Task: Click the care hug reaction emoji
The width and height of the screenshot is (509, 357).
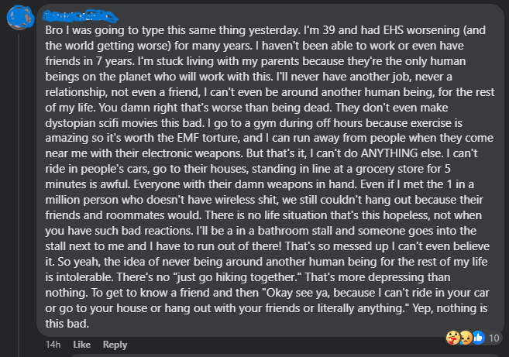Action: pos(452,337)
